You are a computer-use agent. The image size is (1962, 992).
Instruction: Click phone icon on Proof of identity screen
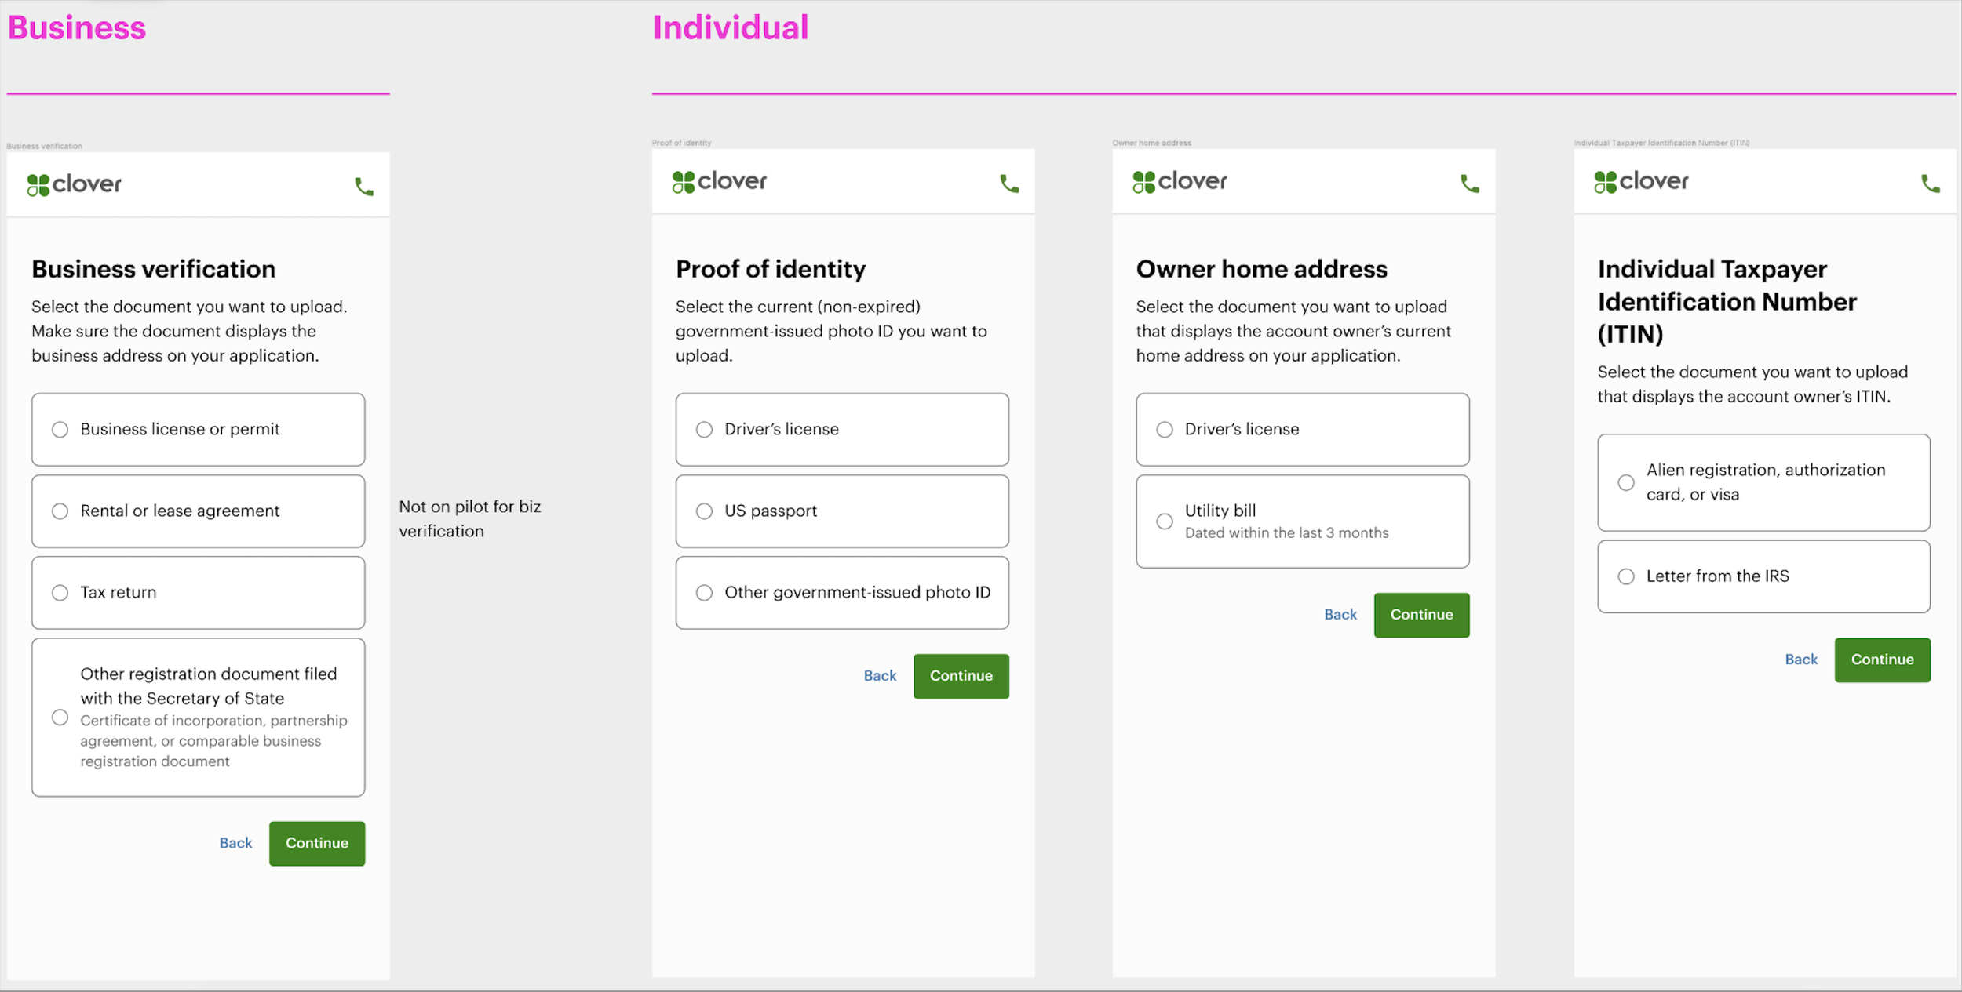1009,184
